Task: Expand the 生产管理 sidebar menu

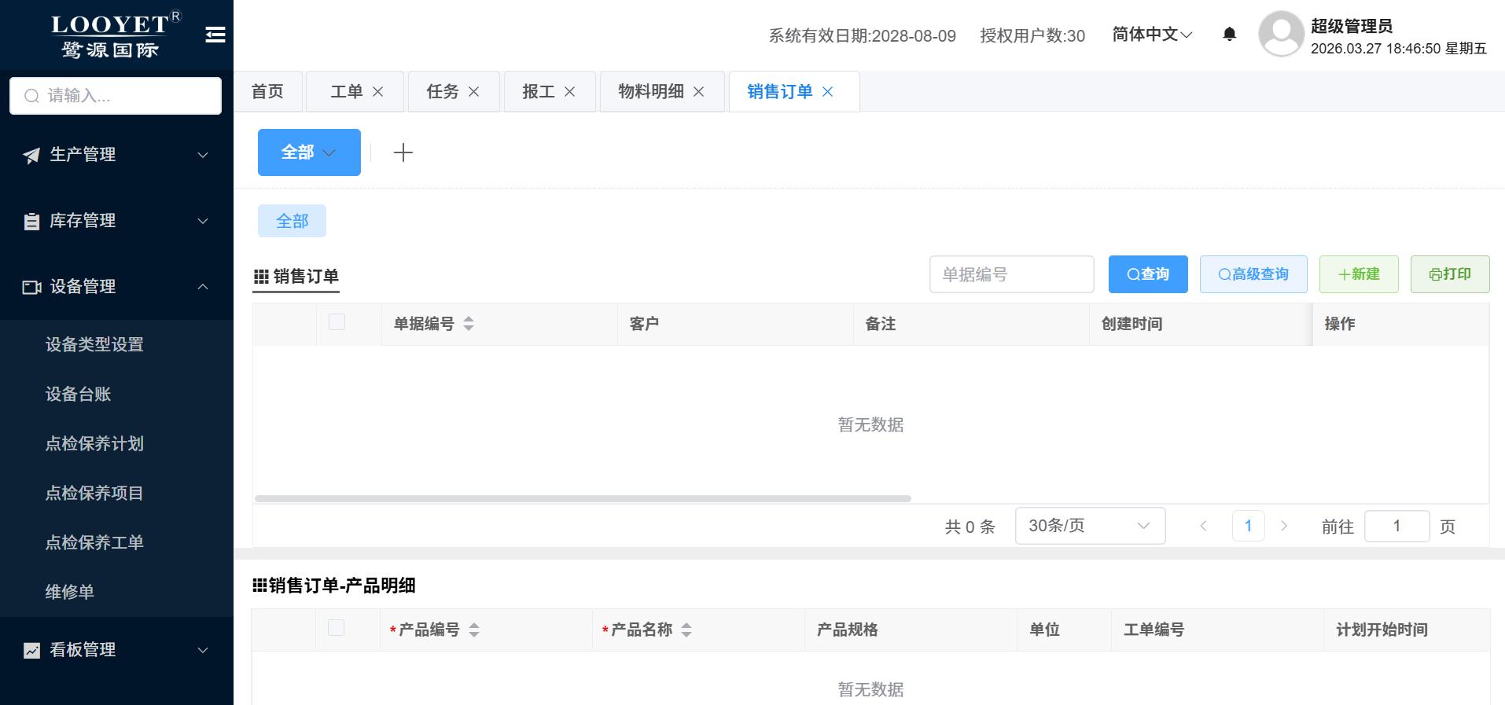Action: (116, 155)
